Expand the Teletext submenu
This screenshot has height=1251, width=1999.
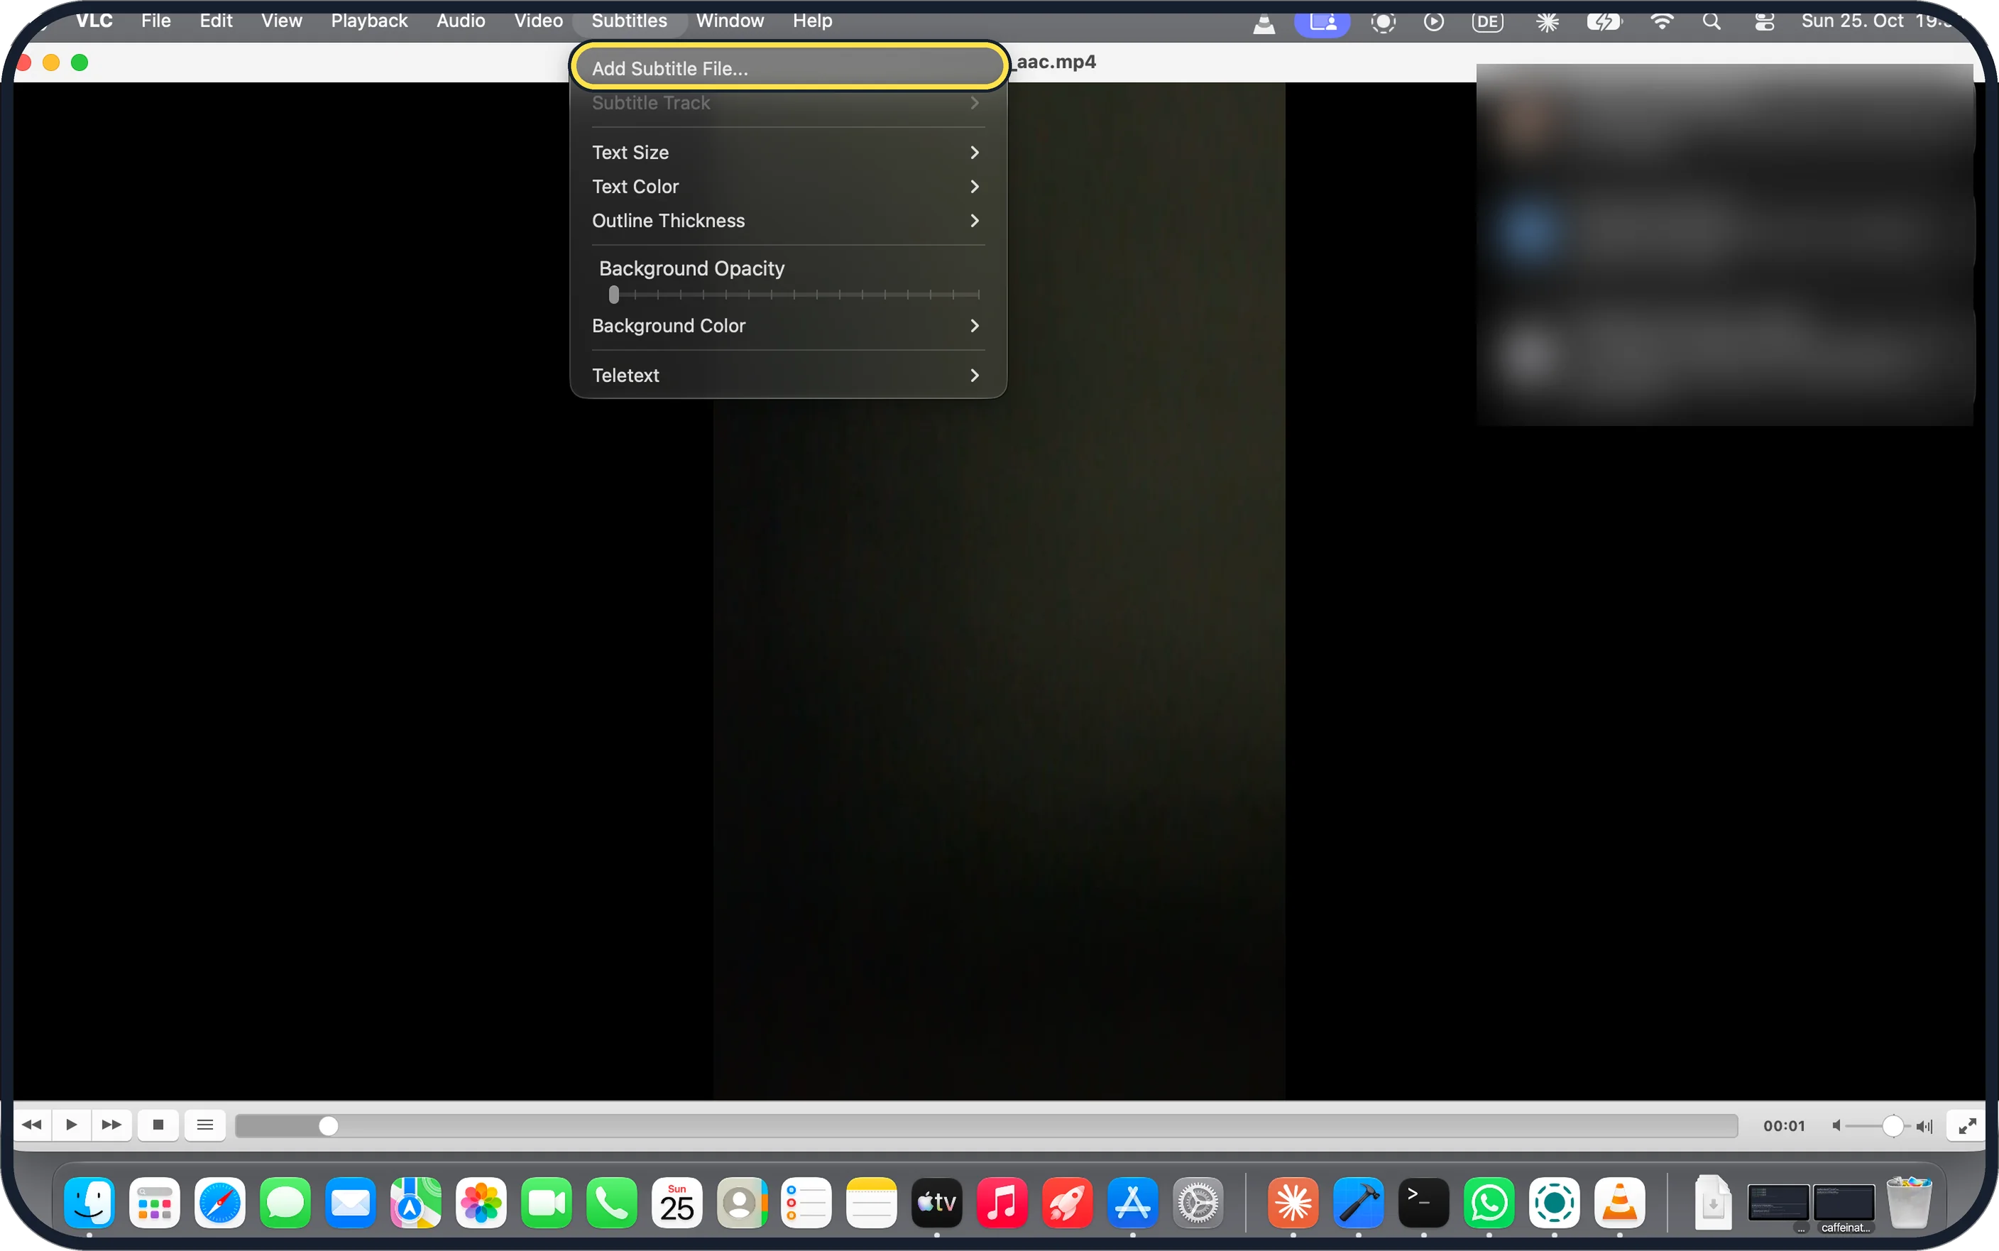788,376
